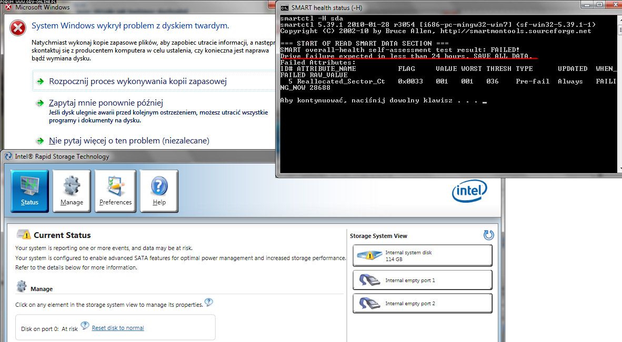Screen dimensions: 622x342
Task: Click green arrow next to 'Rozpocznij proces' option
Action: (40, 81)
